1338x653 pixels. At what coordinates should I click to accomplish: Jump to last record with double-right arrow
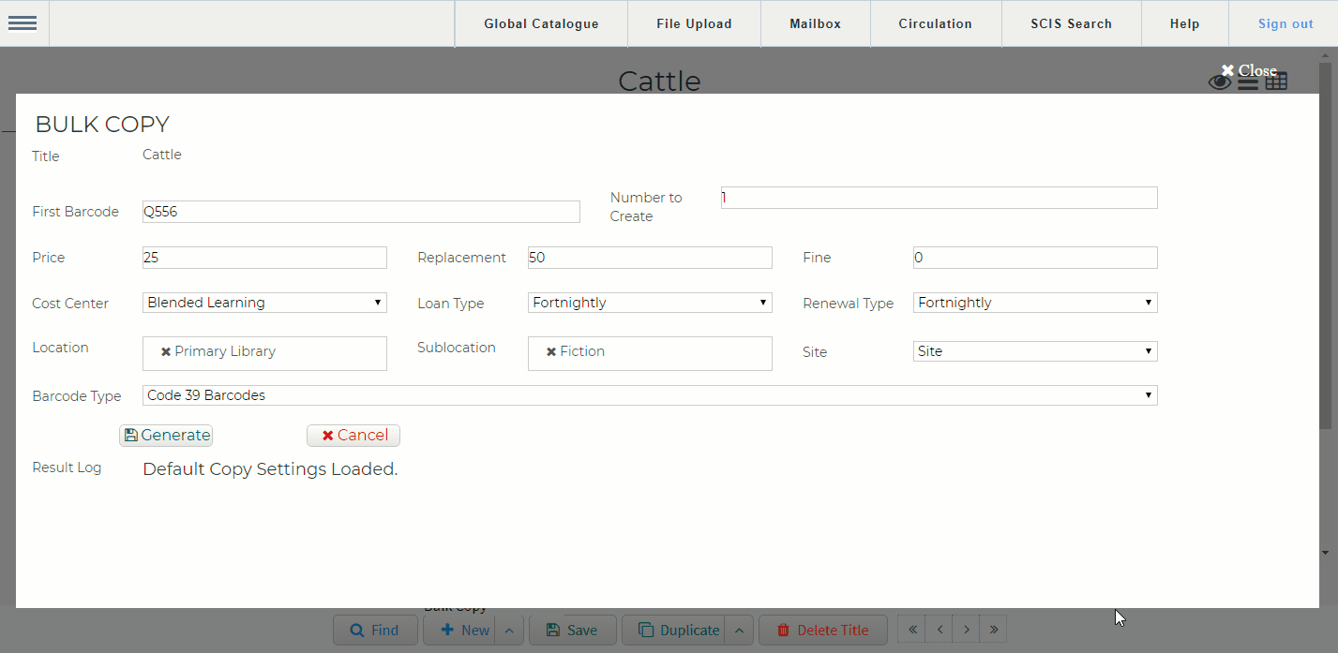pos(994,630)
